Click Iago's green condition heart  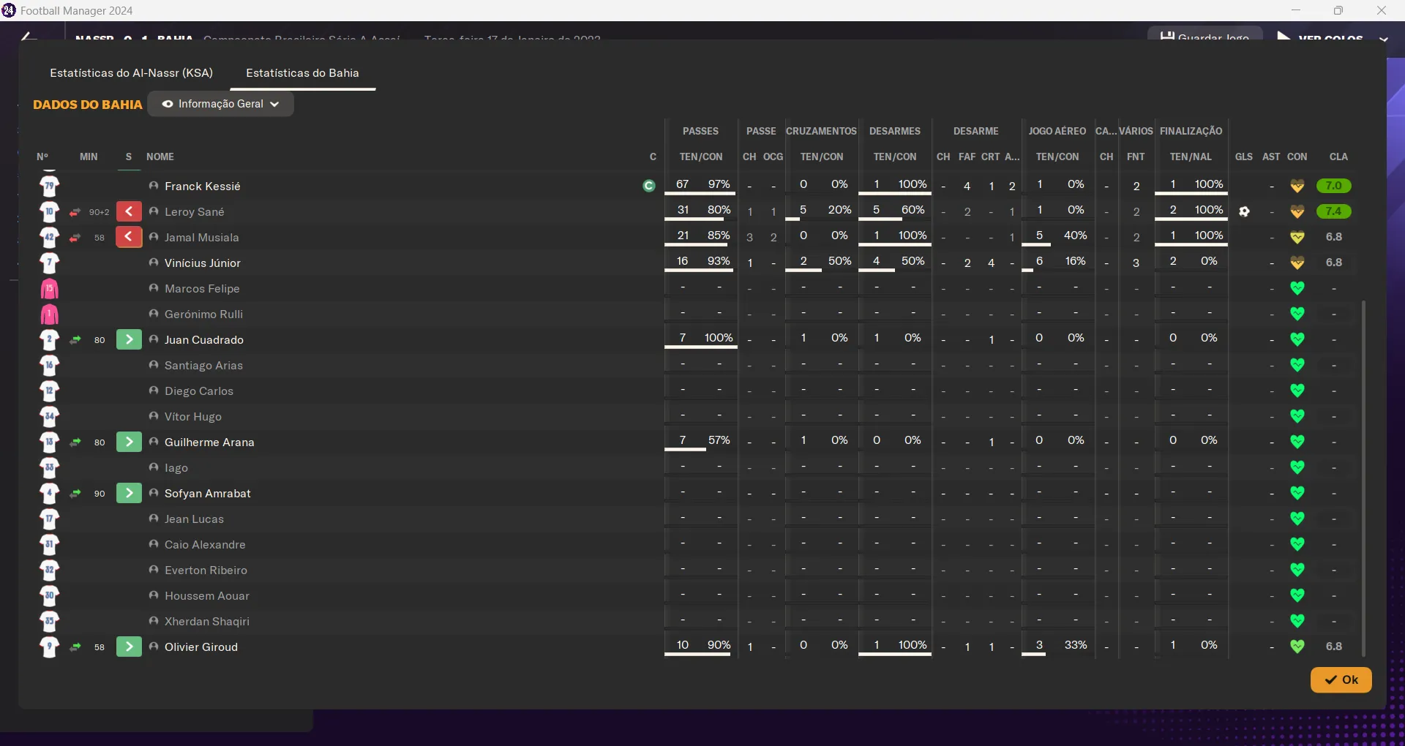click(x=1297, y=467)
